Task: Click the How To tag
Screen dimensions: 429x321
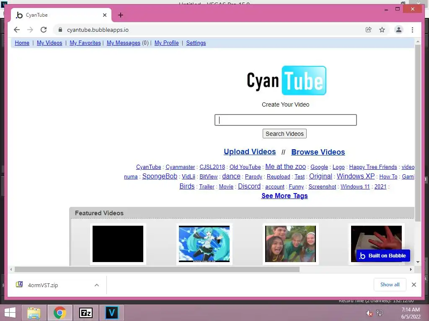Action: 388,177
